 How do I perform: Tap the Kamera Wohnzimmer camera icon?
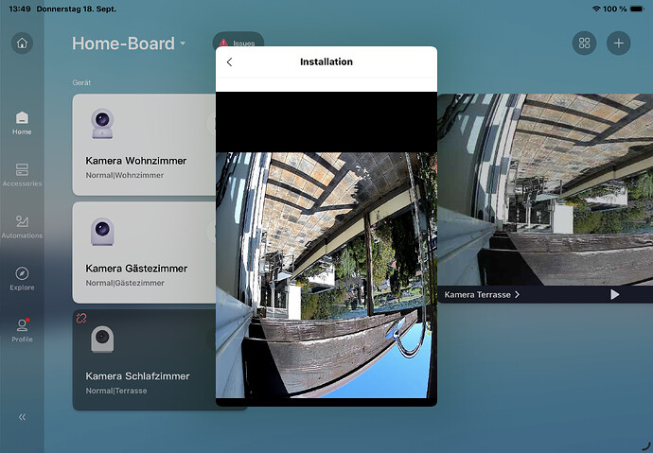click(102, 124)
